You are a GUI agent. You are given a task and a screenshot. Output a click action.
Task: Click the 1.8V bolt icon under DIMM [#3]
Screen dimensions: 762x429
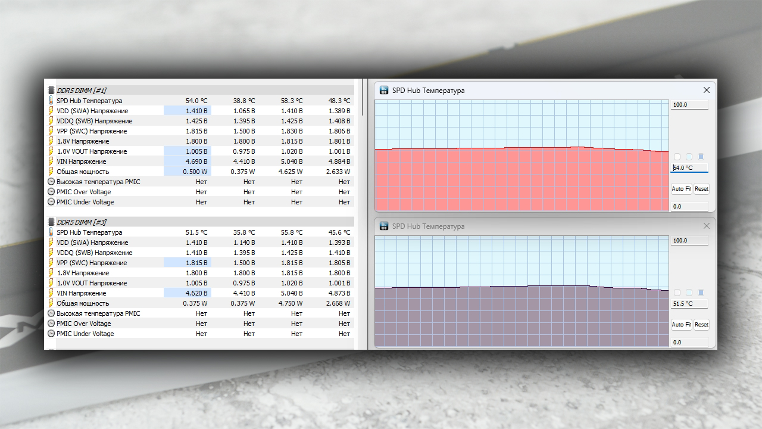coord(51,273)
